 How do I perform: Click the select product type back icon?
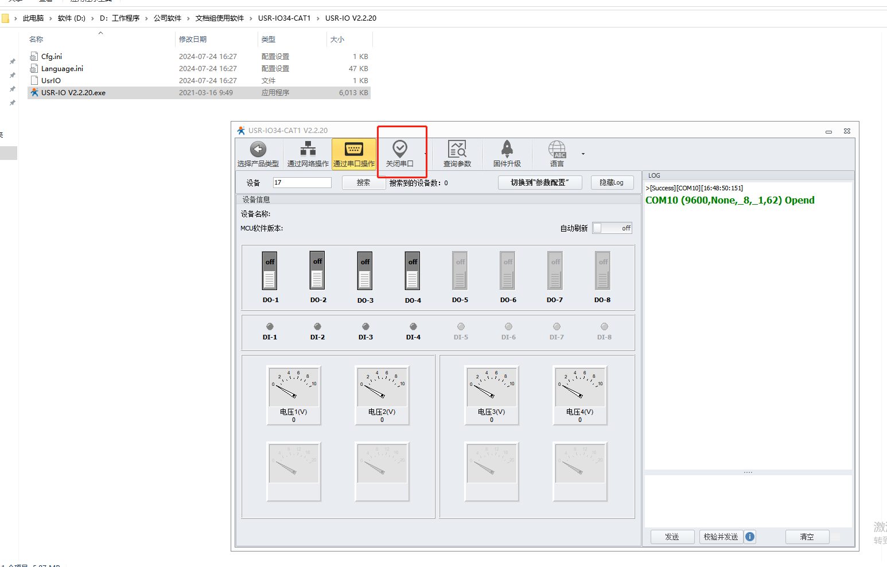258,150
